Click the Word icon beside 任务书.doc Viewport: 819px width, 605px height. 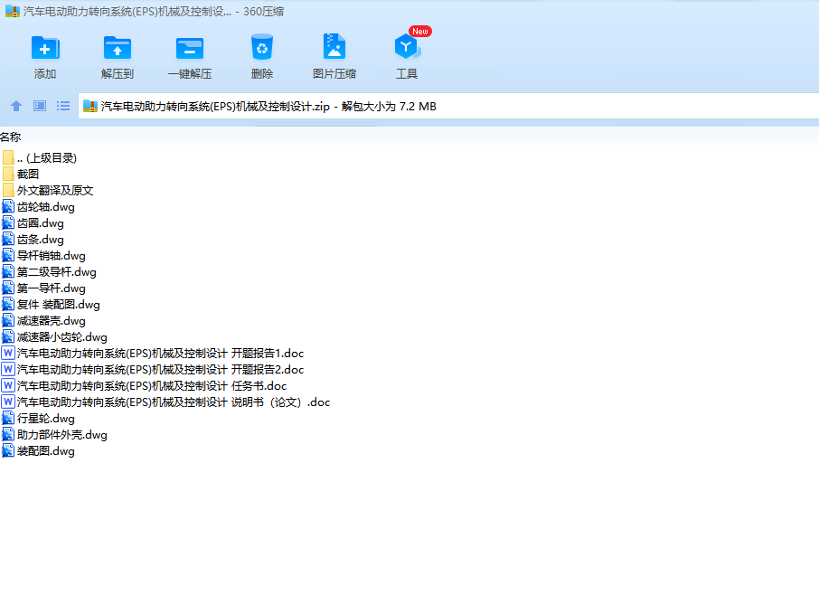(8, 385)
